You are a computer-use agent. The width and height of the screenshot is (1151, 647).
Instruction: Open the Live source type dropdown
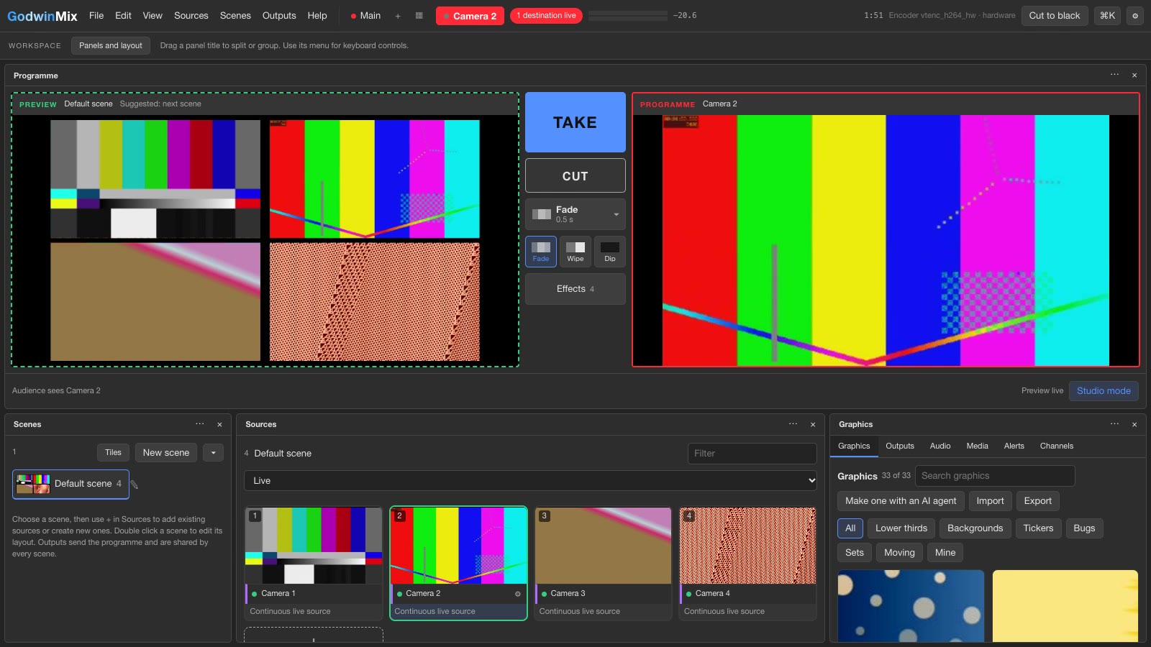click(531, 481)
